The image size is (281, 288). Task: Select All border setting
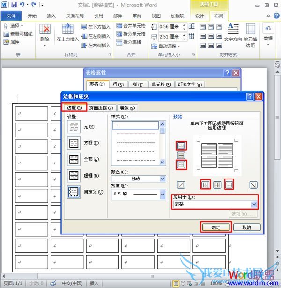(74, 159)
